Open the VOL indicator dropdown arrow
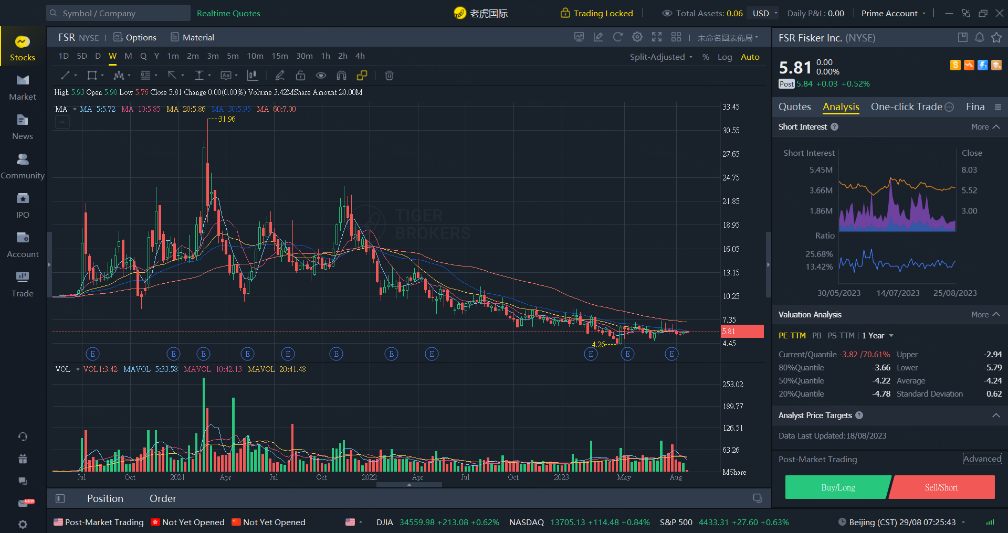The width and height of the screenshot is (1008, 533). [x=78, y=369]
